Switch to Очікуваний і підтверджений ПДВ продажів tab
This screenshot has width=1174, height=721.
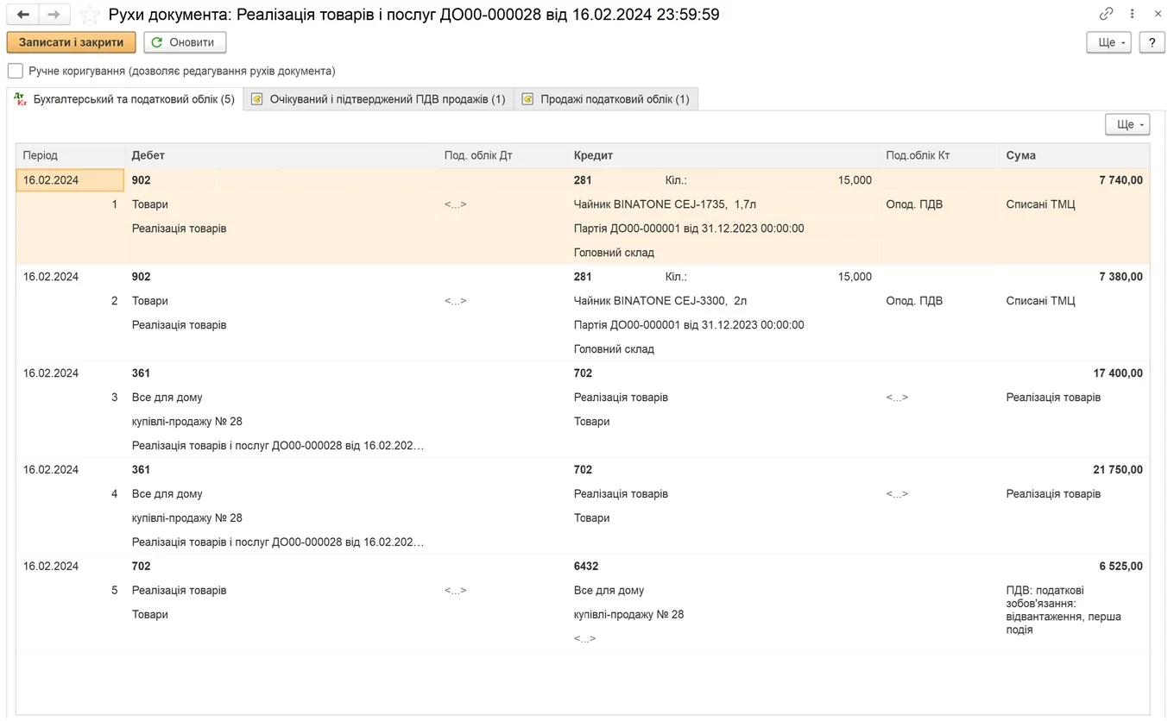point(378,99)
